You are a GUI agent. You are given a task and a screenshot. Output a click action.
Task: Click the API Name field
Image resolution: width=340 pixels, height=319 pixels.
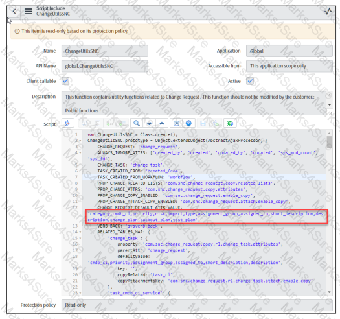[105, 66]
